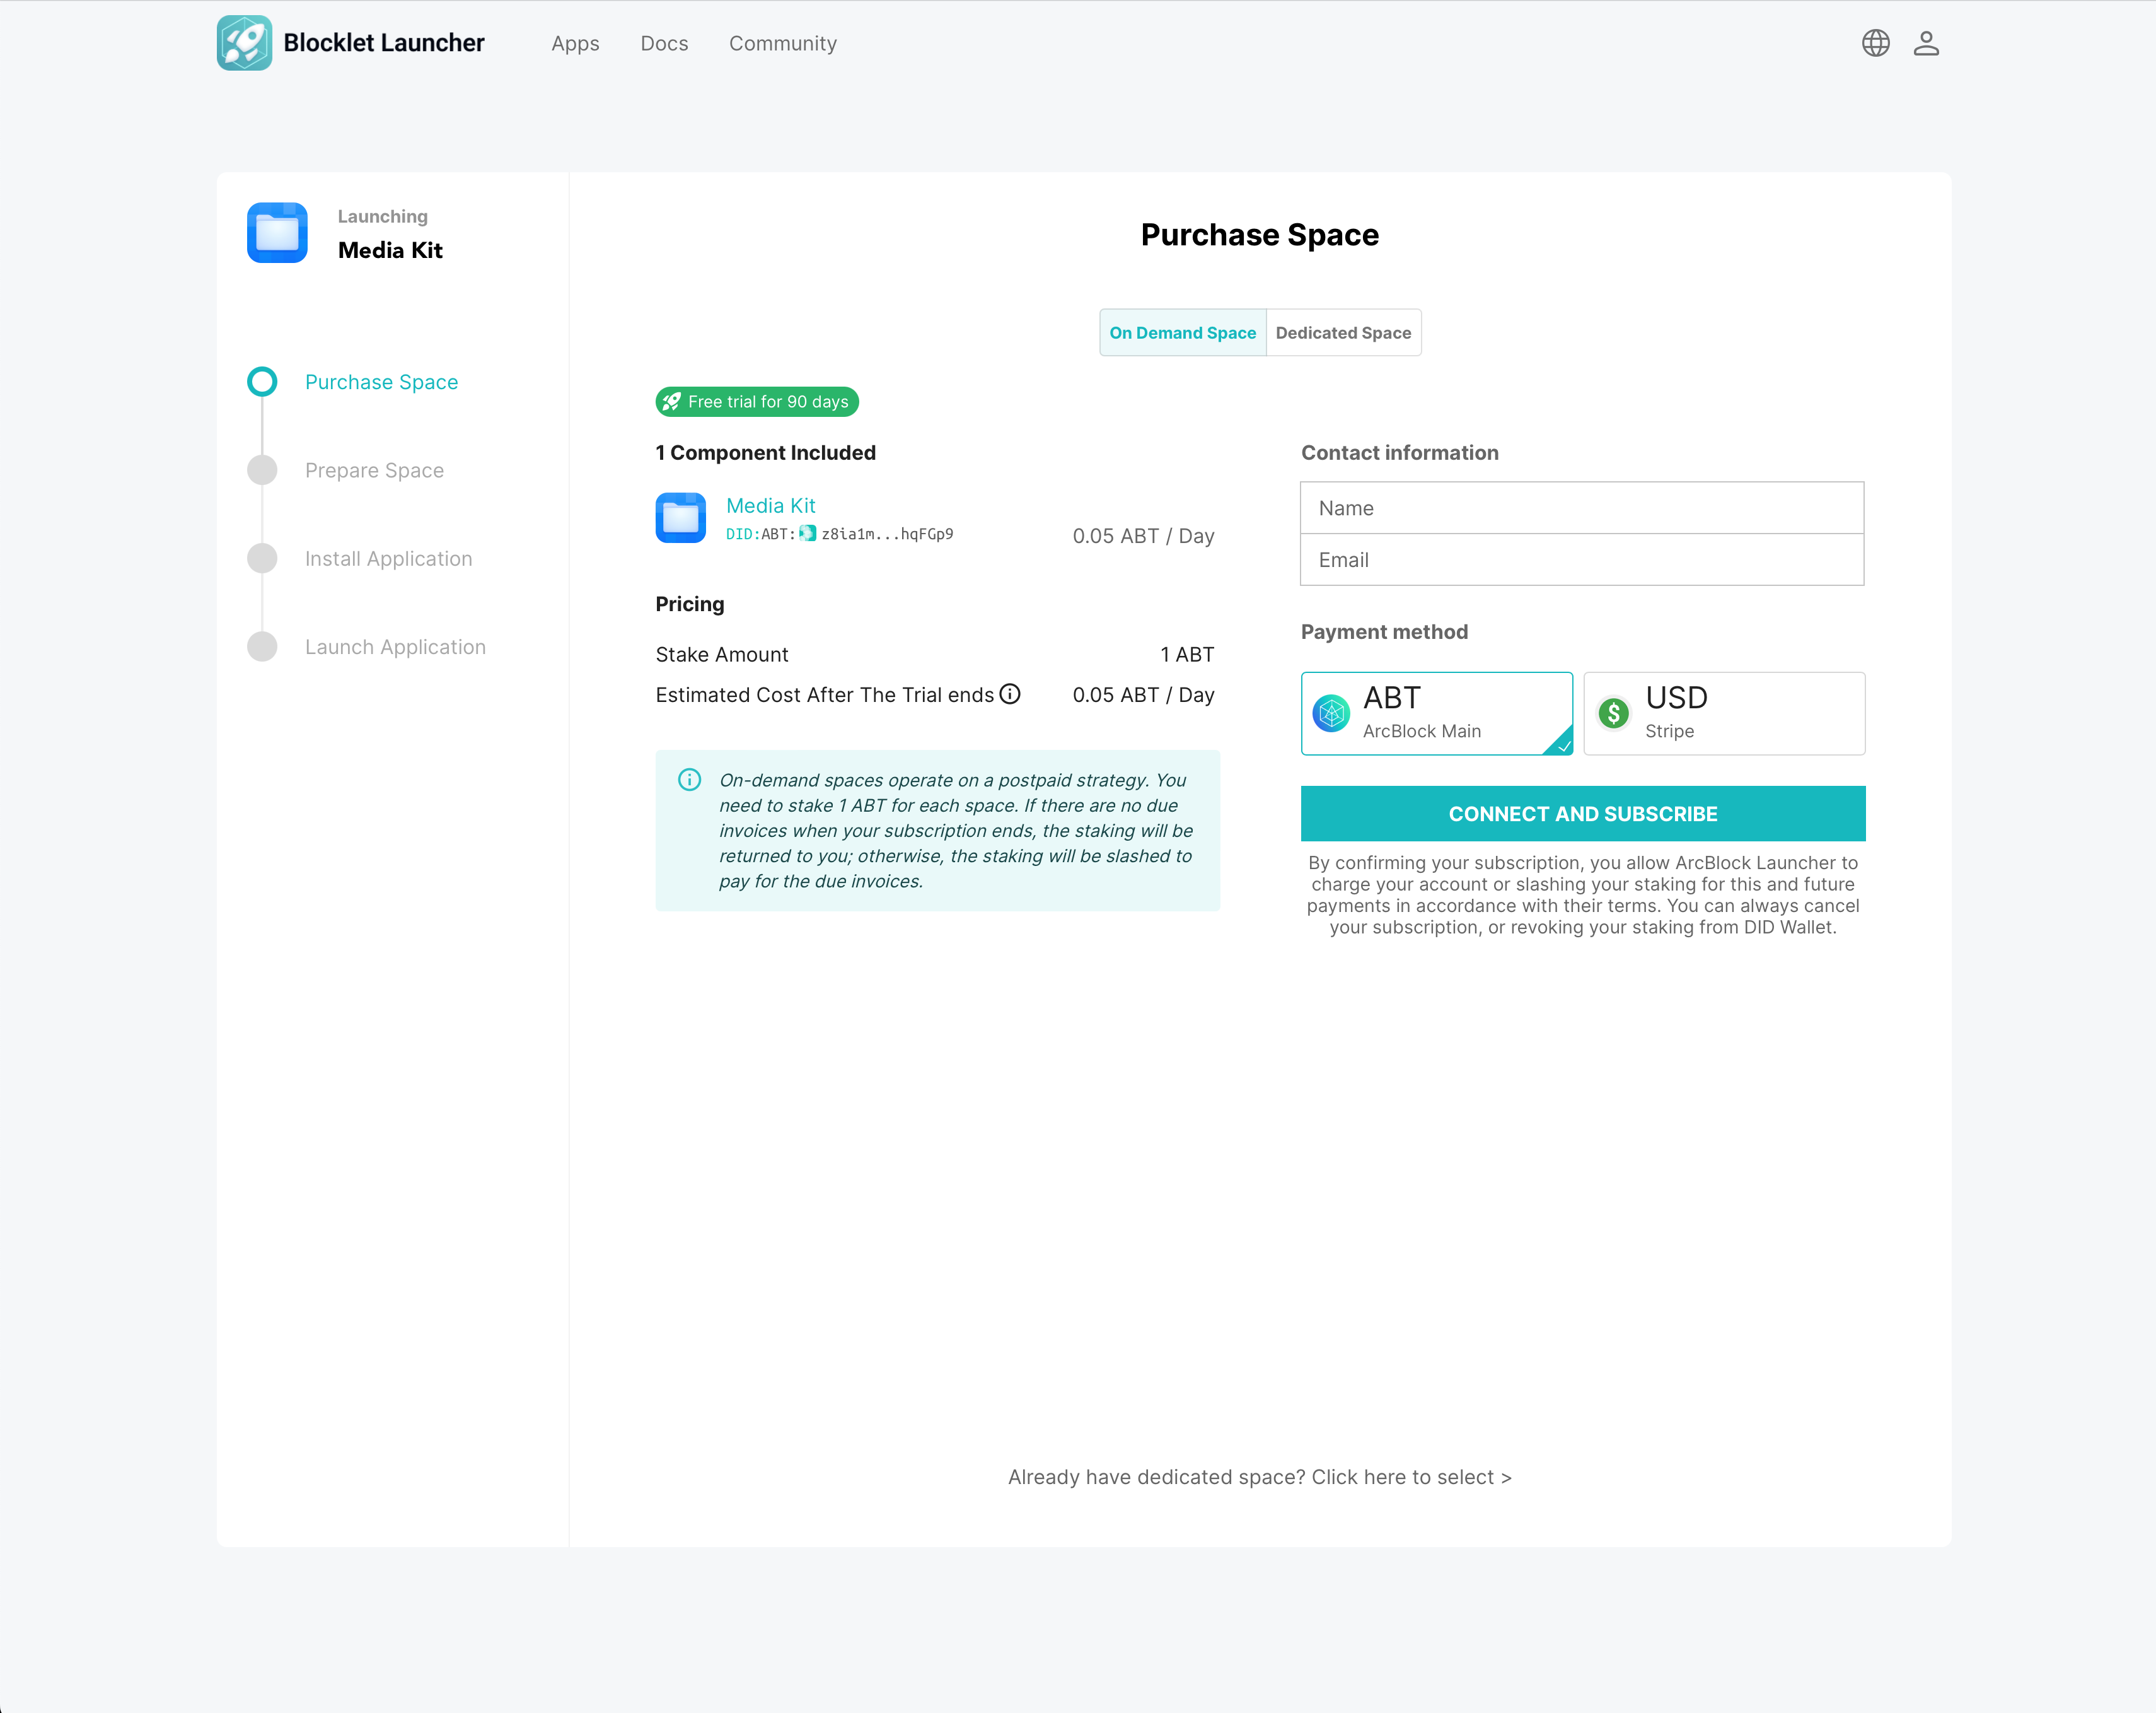This screenshot has width=2156, height=1713.
Task: Open the Apps menu
Action: click(x=575, y=44)
